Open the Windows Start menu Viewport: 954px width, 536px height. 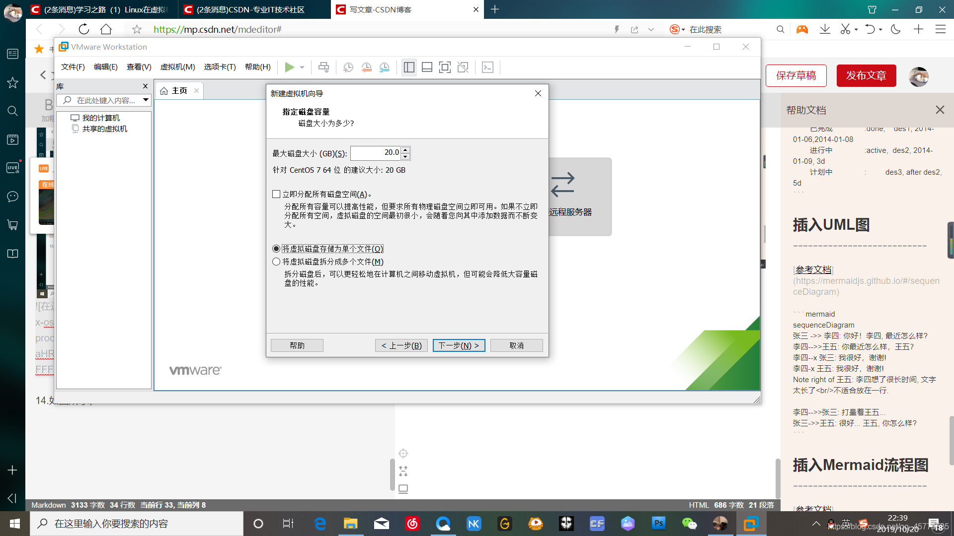(x=14, y=524)
